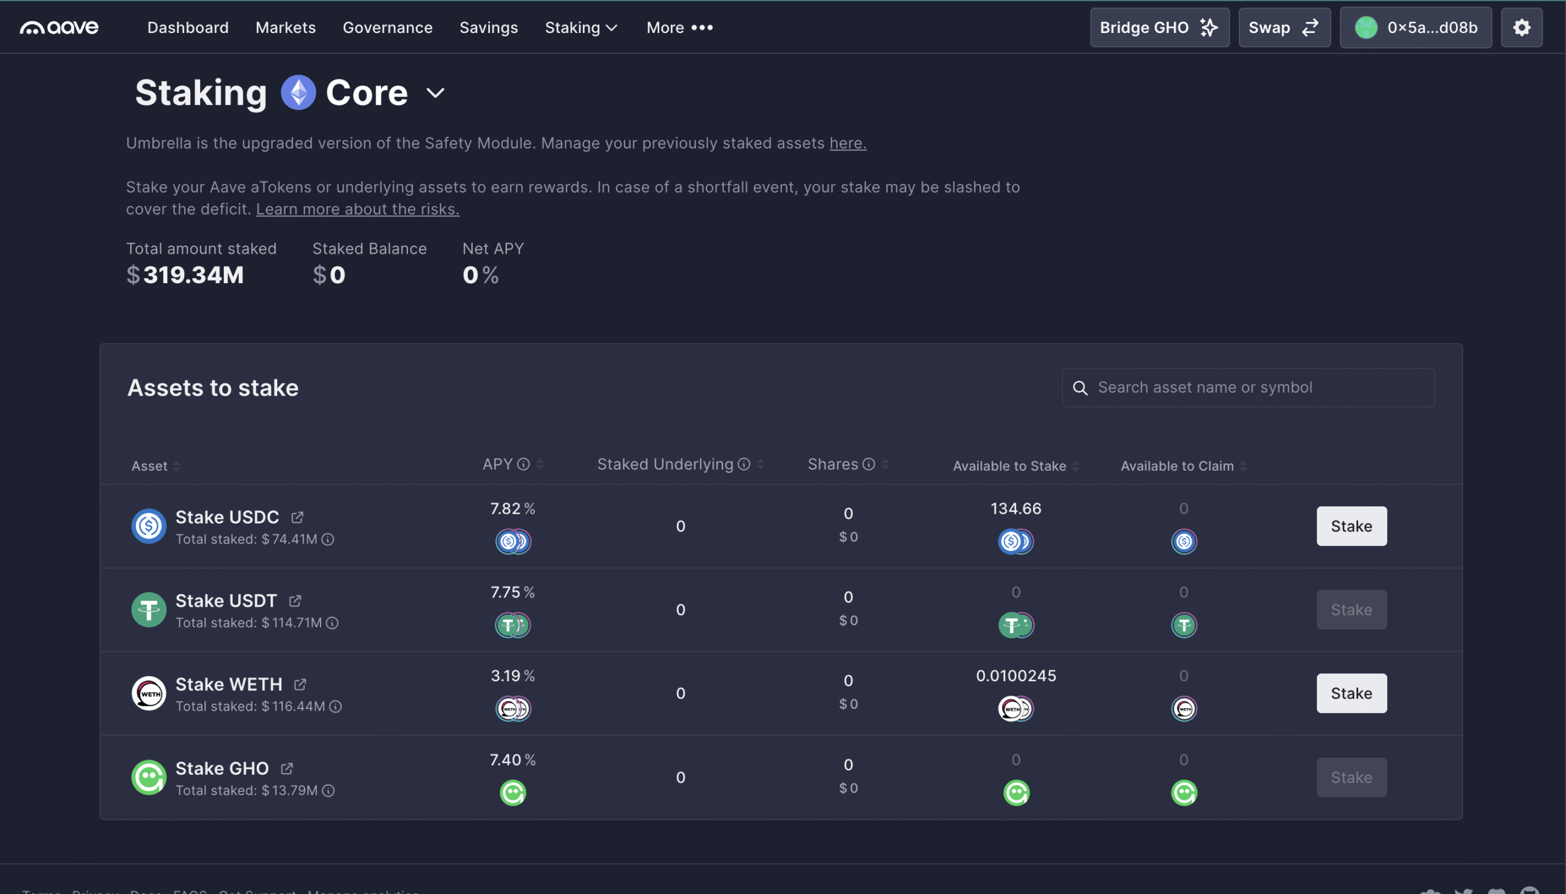Follow Learn more about the risks link
The width and height of the screenshot is (1566, 894).
357,209
